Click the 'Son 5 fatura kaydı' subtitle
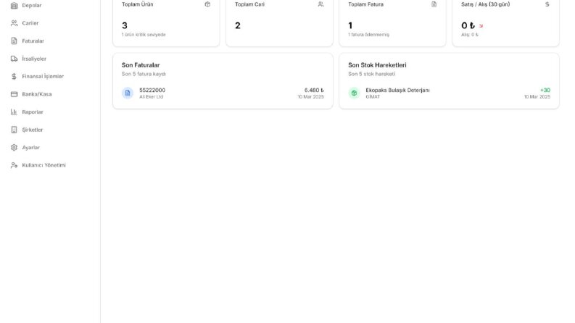The width and height of the screenshot is (575, 323). [x=144, y=74]
